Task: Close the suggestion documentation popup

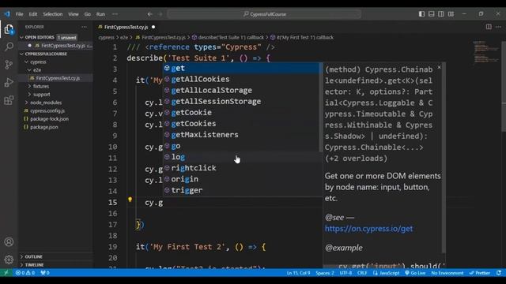Action: [439, 67]
